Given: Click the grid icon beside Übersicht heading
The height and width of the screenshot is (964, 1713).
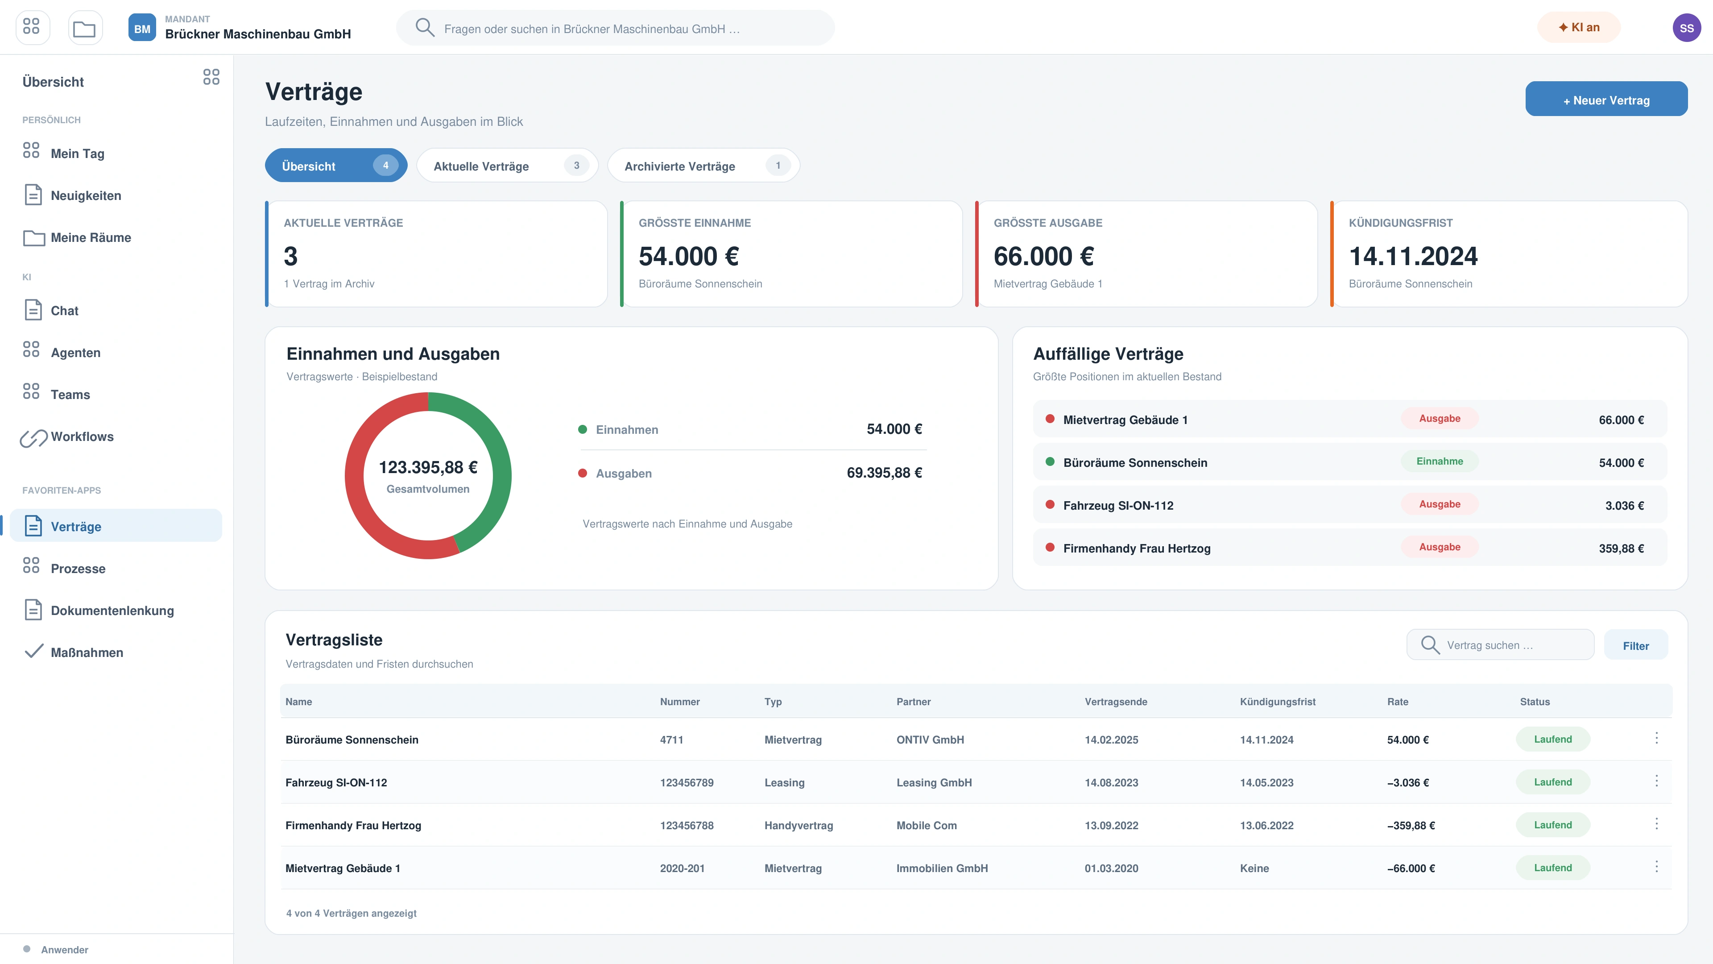Looking at the screenshot, I should pyautogui.click(x=211, y=77).
